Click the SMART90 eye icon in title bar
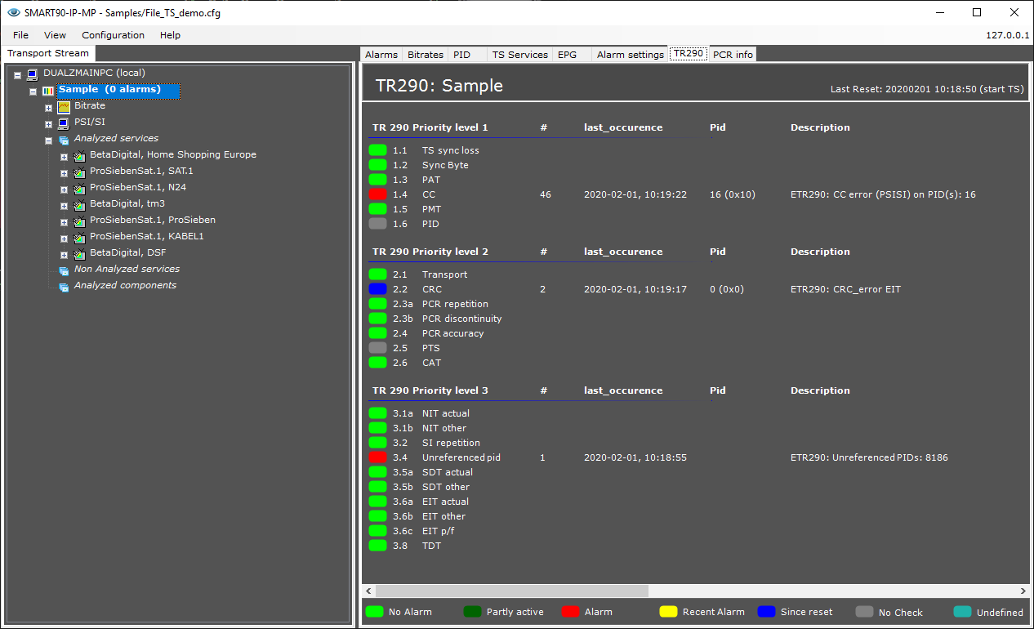Image resolution: width=1034 pixels, height=629 pixels. click(x=13, y=12)
